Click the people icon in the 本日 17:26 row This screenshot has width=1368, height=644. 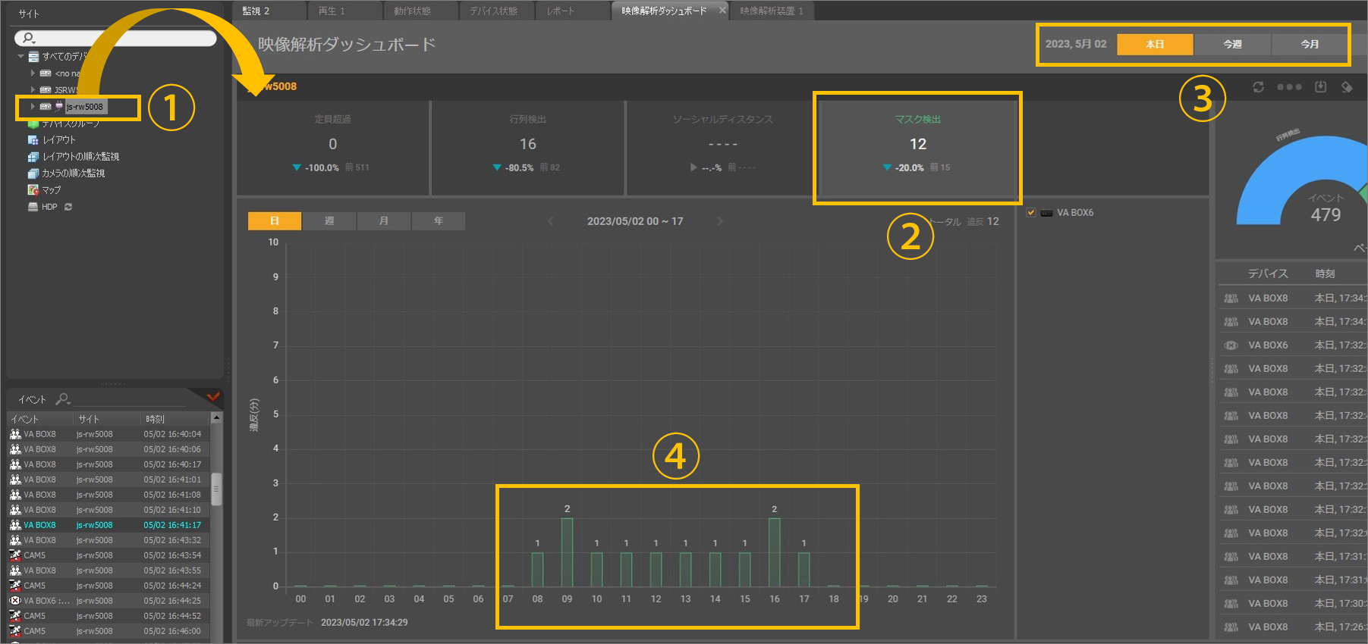(1231, 627)
